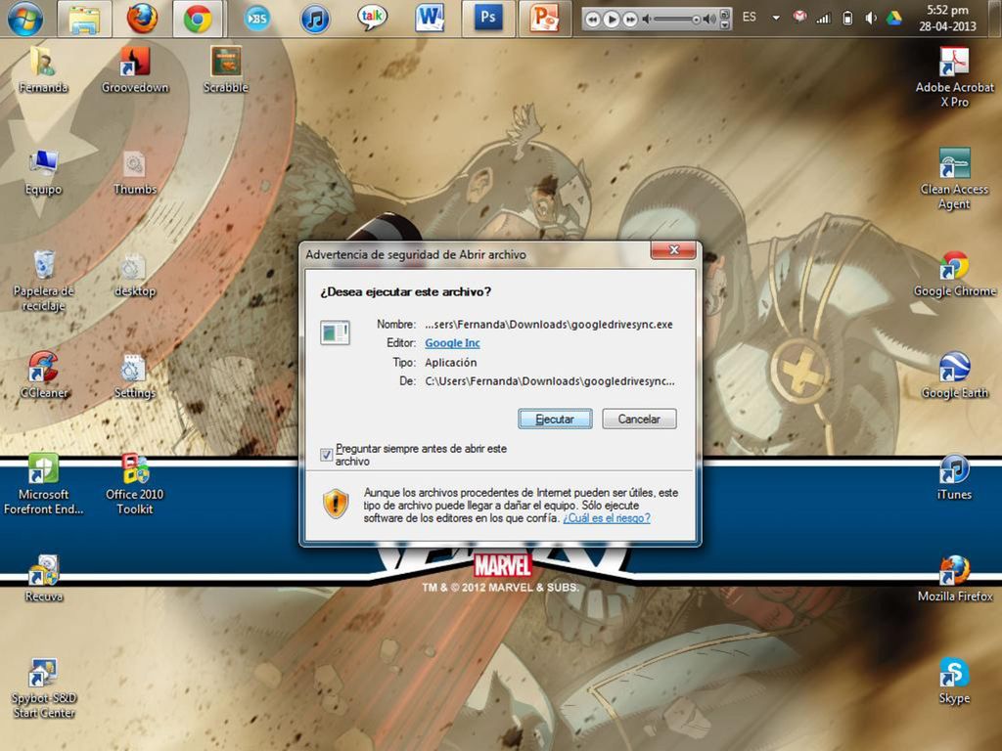Open the Google Inc publisher link
1002x751 pixels.
[x=452, y=343]
